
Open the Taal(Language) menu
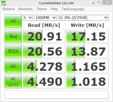pyautogui.click(x=73, y=9)
